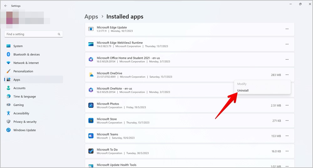
Task: Click the Installed apps heading
Action: pyautogui.click(x=125, y=17)
